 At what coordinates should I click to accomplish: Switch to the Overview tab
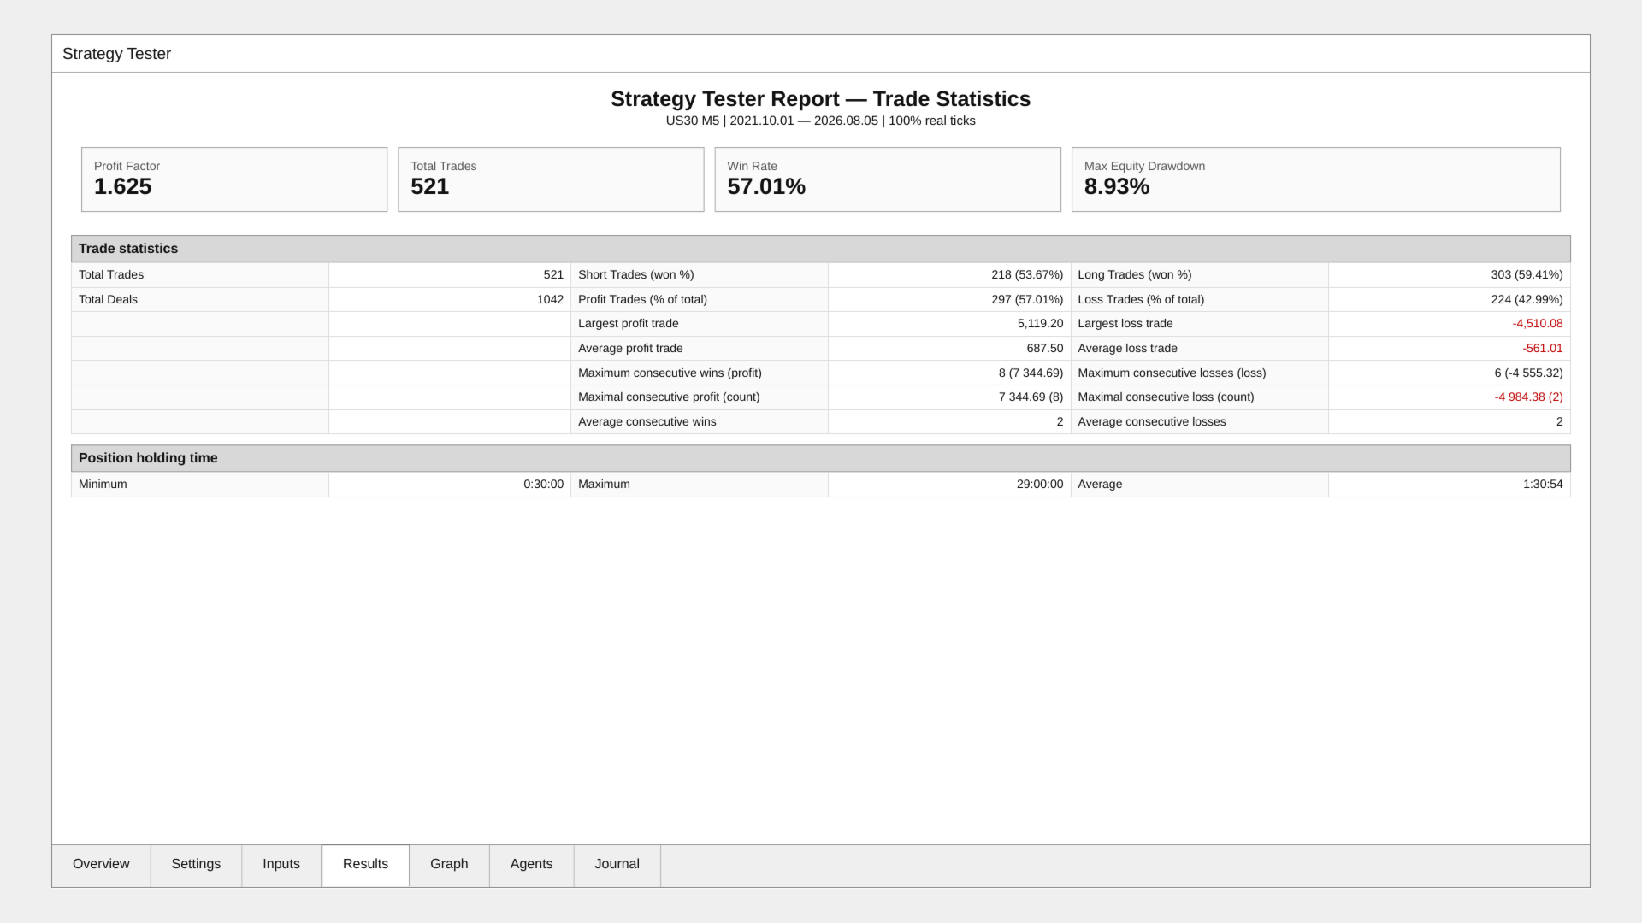point(101,865)
